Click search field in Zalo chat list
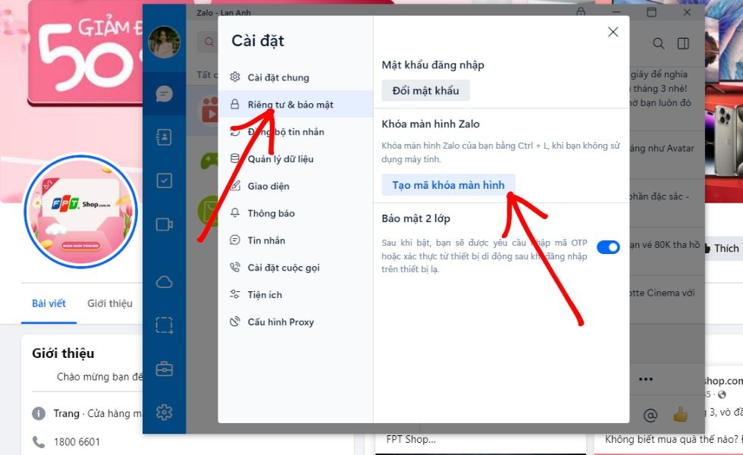The height and width of the screenshot is (455, 743). [208, 42]
